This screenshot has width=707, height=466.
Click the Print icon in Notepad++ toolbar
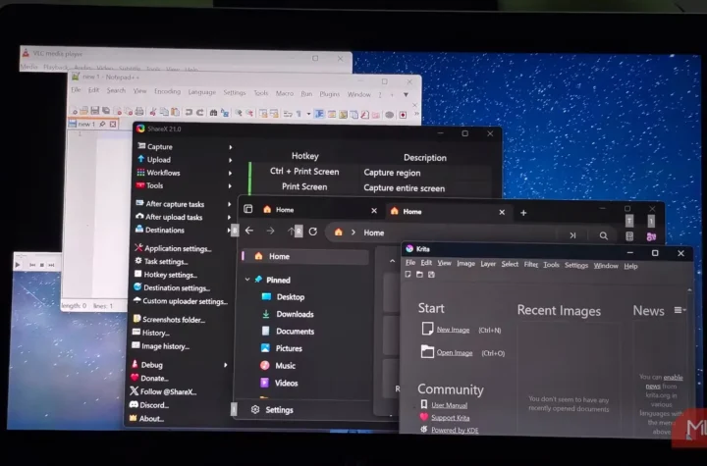click(139, 111)
